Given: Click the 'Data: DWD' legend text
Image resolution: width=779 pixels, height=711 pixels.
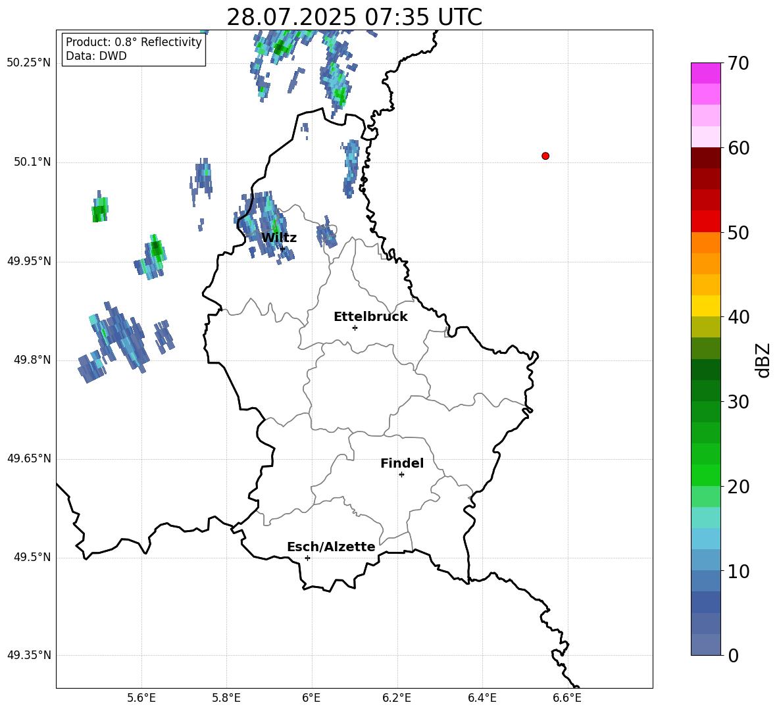Looking at the screenshot, I should pyautogui.click(x=96, y=56).
